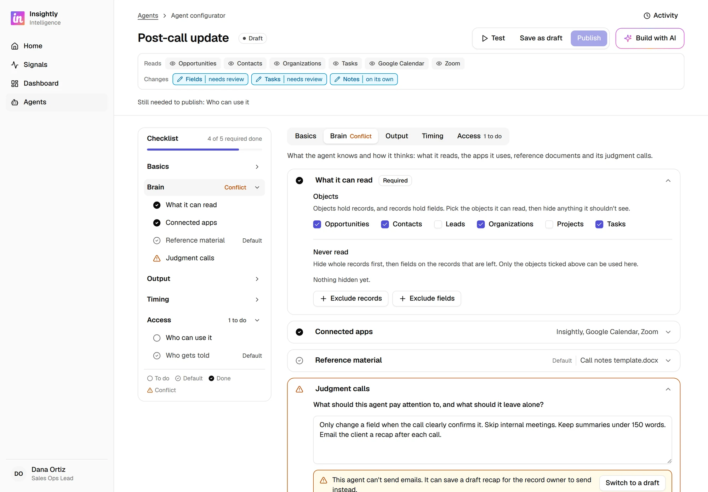
Task: Click the Opportunities eye chip in Reads
Action: click(x=193, y=63)
